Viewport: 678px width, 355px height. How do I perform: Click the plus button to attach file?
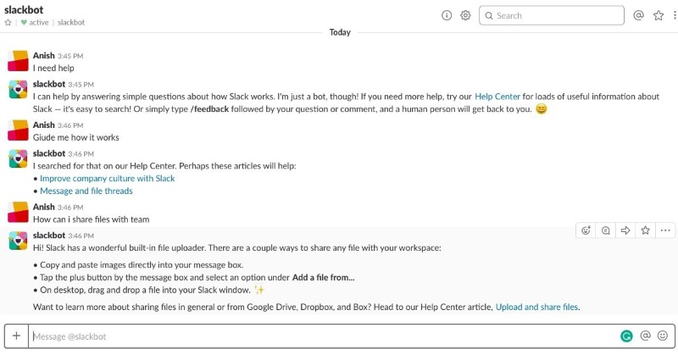[16, 336]
